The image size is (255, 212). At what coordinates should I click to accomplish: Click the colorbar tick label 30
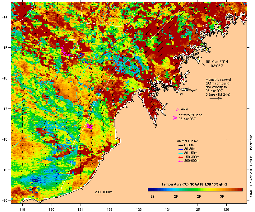point(222,196)
